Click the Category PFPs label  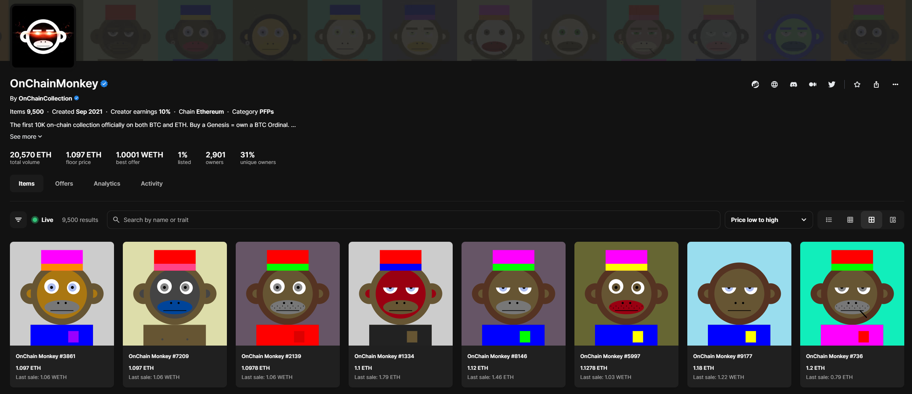(253, 112)
